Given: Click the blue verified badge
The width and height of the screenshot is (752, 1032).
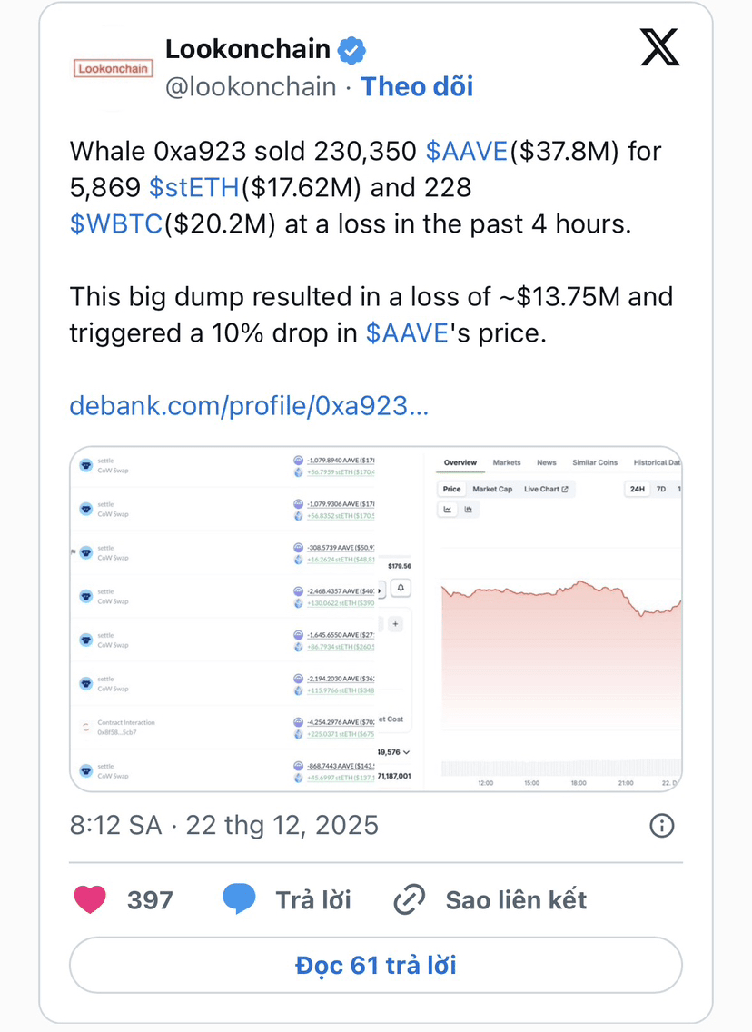Looking at the screenshot, I should (352, 50).
